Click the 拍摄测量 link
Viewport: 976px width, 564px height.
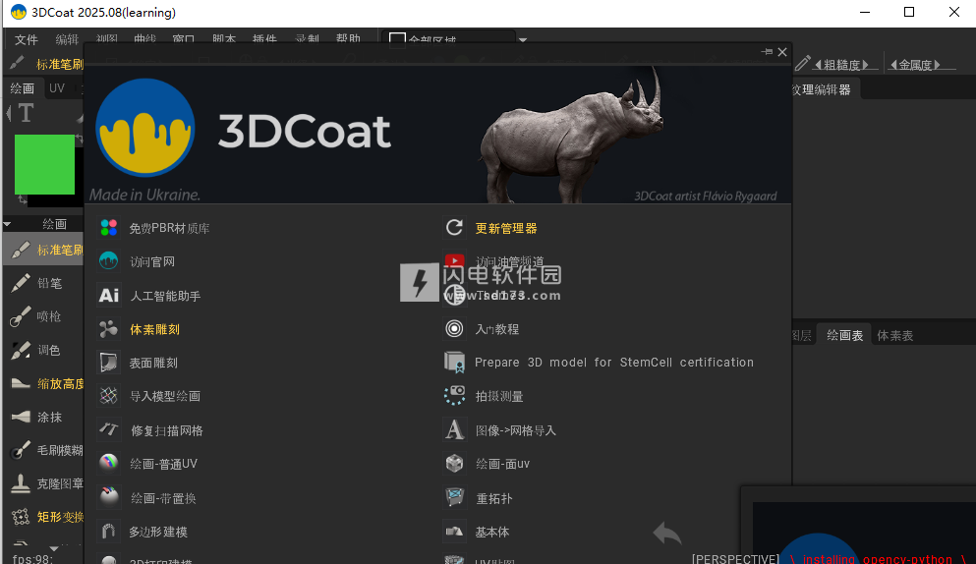coord(499,397)
